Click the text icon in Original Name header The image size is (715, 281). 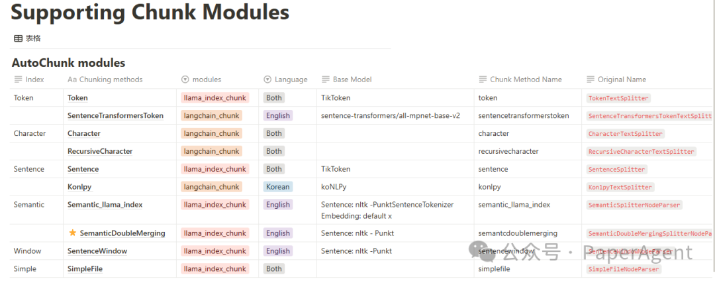pyautogui.click(x=591, y=80)
